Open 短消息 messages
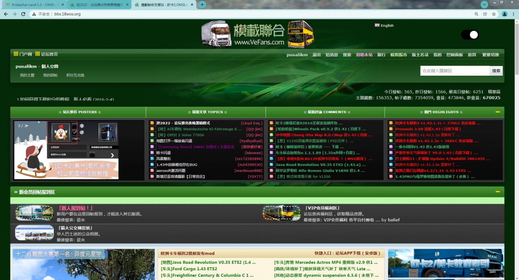 tap(332, 55)
